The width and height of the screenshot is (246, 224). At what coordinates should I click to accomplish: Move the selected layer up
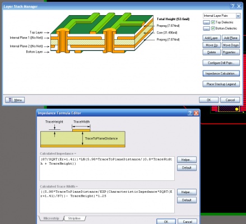(211, 45)
